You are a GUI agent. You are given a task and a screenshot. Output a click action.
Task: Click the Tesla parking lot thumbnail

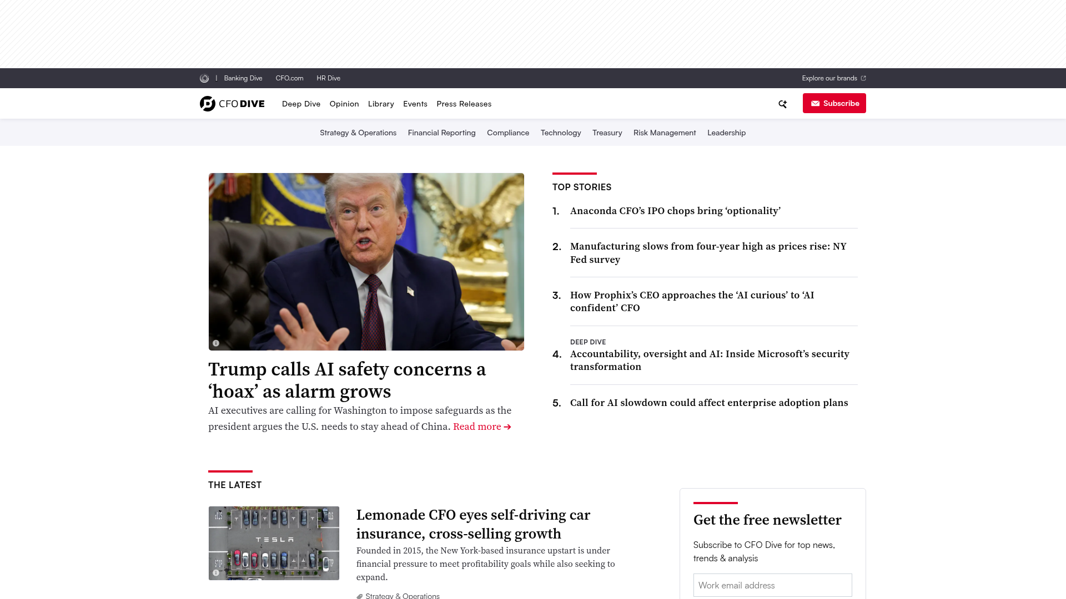pyautogui.click(x=274, y=544)
